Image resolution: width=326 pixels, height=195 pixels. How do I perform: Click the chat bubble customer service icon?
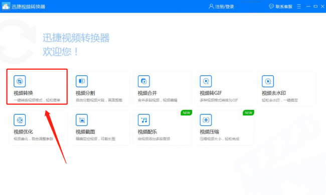point(271,6)
